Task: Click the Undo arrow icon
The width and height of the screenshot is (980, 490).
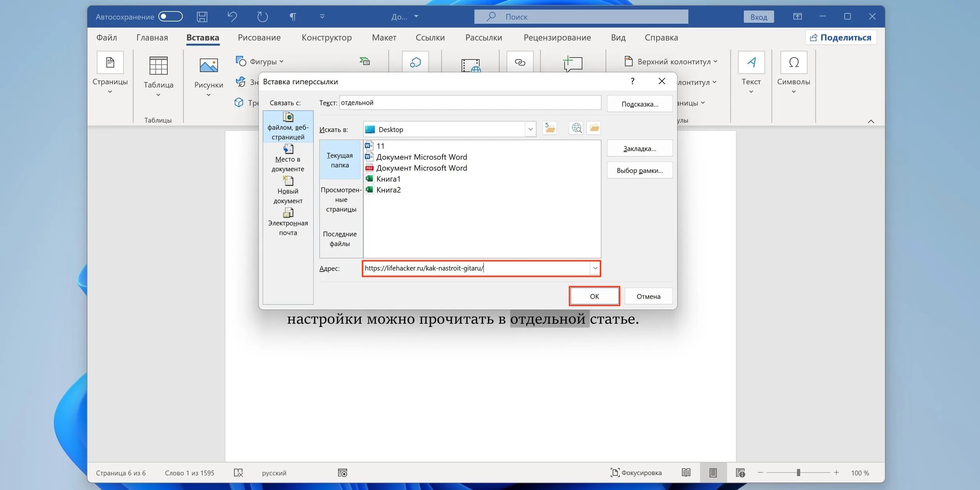Action: coord(232,16)
